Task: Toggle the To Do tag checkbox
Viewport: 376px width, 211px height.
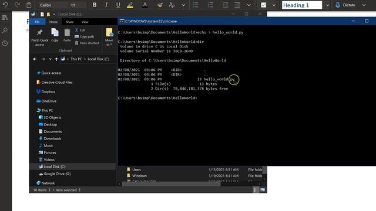Action: pos(263,5)
